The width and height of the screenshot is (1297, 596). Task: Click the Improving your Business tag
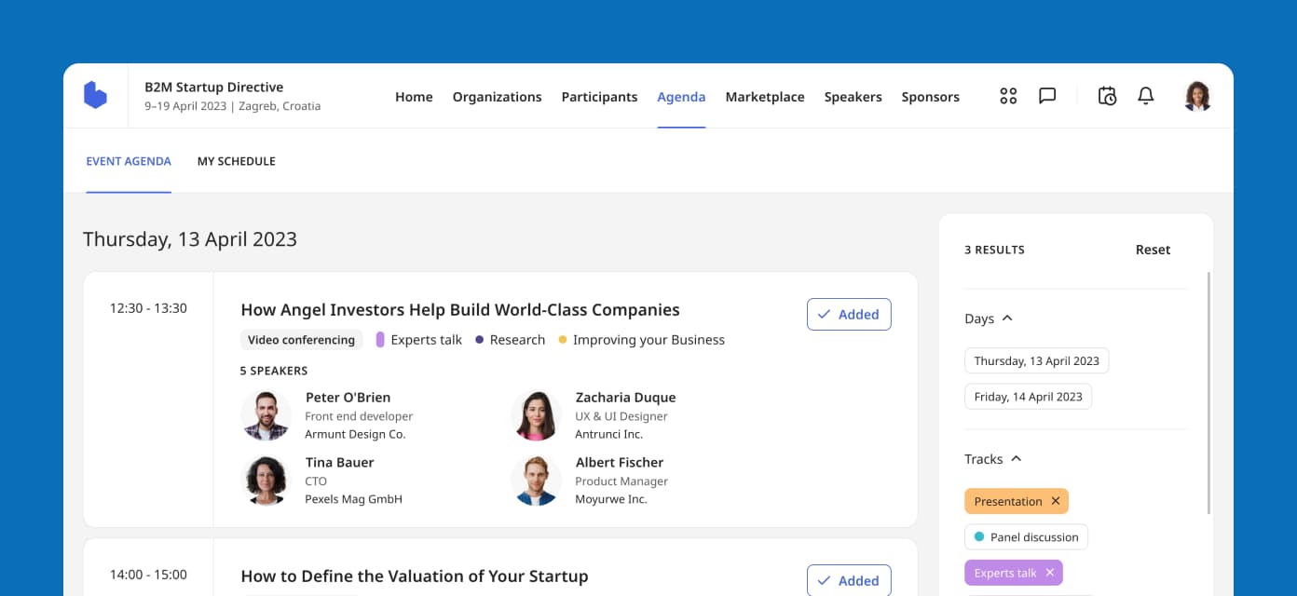(641, 340)
